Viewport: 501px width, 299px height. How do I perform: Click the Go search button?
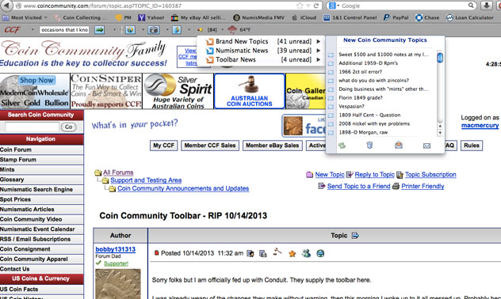pyautogui.click(x=69, y=127)
